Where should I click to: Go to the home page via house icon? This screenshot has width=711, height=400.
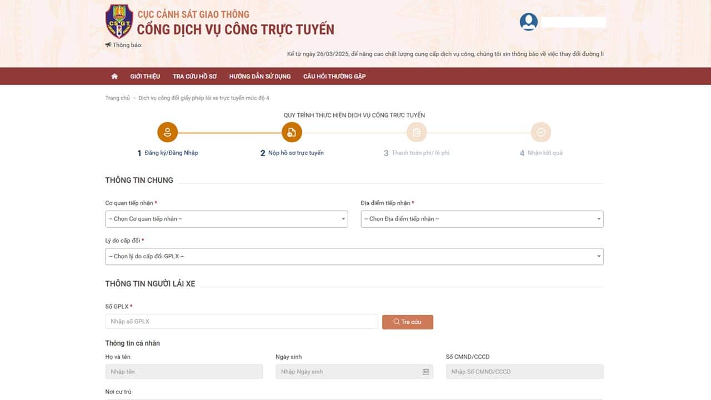point(114,76)
